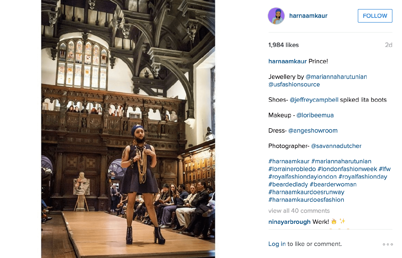Open the three-dot more options menu
Image resolution: width=402 pixels, height=258 pixels.
(x=388, y=244)
